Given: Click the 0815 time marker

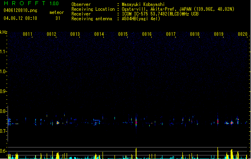Looking at the screenshot, I should coord(123,34).
